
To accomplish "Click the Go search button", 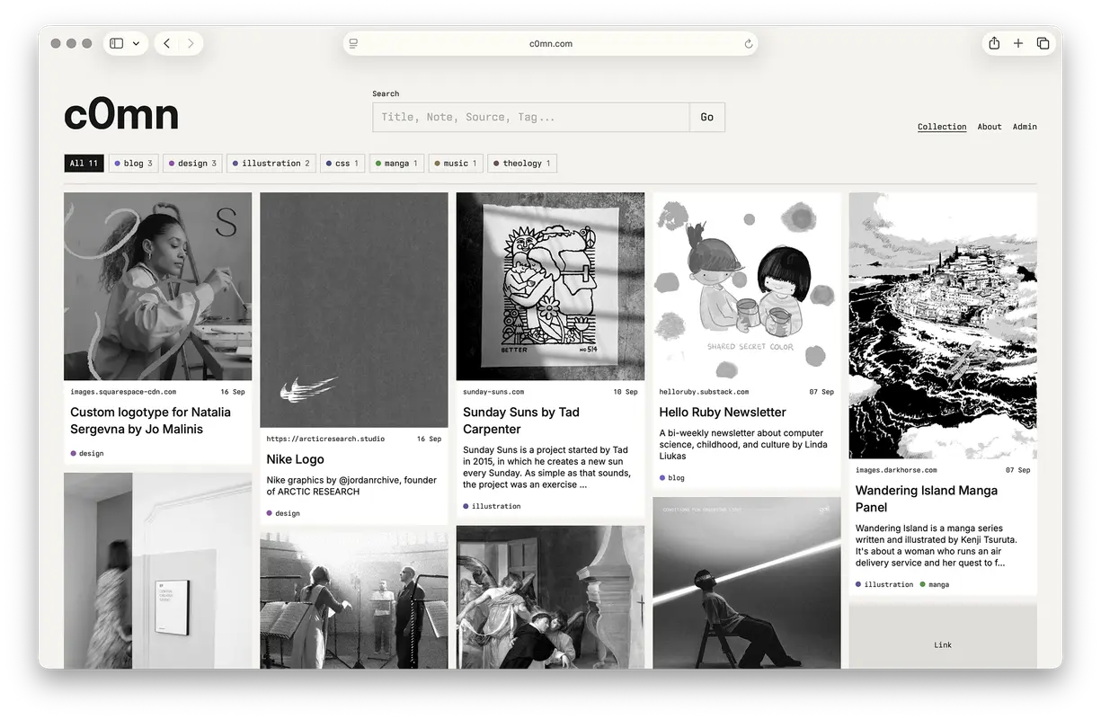I will point(707,117).
